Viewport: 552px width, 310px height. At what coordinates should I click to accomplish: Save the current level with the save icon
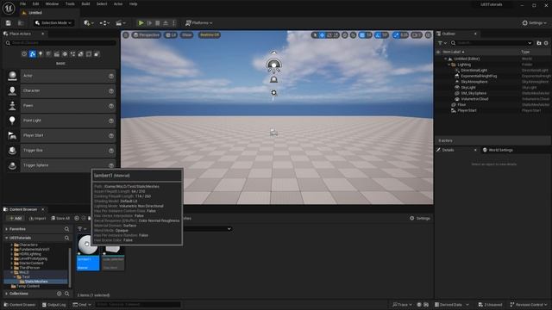click(8, 23)
